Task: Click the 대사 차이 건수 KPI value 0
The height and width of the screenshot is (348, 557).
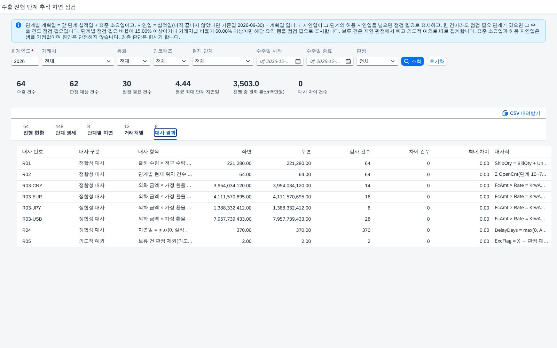Action: [300, 84]
